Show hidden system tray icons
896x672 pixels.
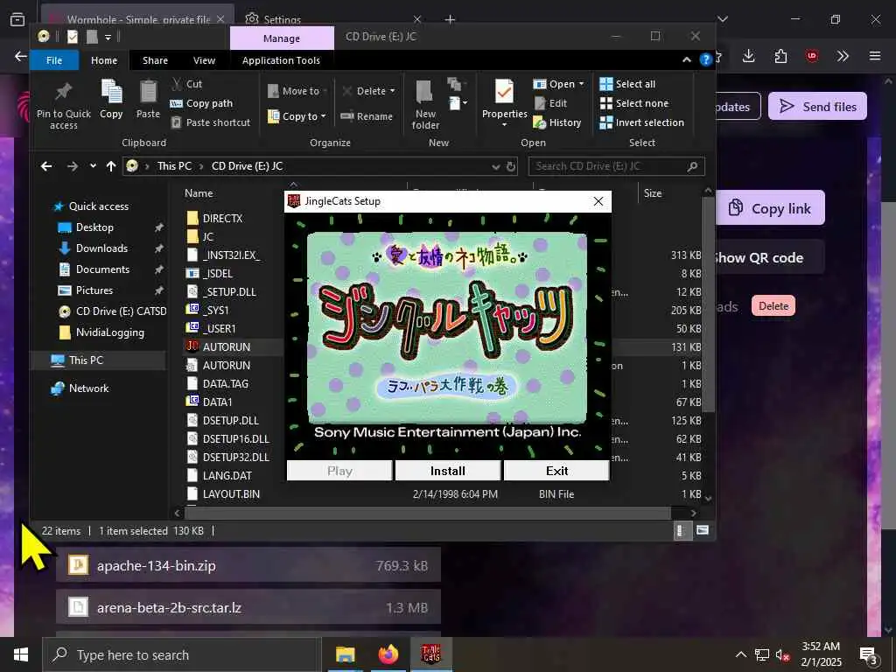pyautogui.click(x=740, y=654)
